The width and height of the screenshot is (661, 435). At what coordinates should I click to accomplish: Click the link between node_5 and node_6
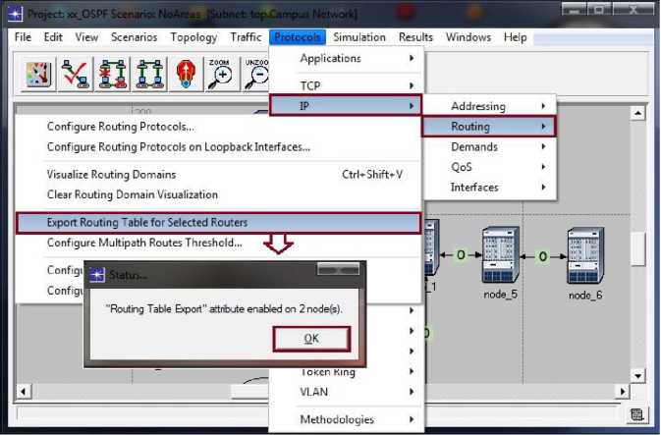[x=543, y=256]
